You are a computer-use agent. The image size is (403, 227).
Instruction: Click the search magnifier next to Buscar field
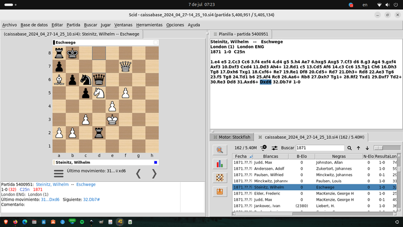(349, 148)
